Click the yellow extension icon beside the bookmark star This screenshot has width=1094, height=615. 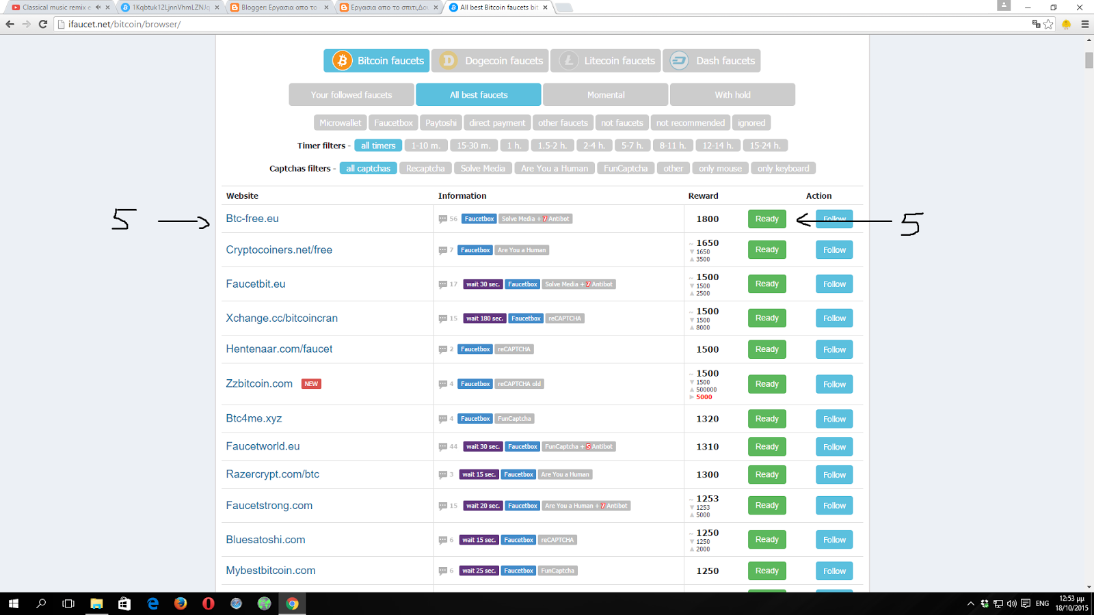tap(1066, 25)
